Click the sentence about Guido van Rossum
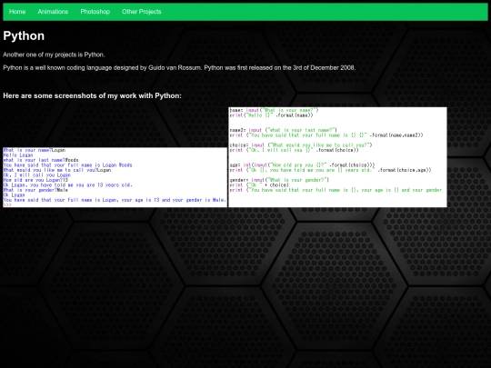This screenshot has width=491, height=368. [179, 67]
